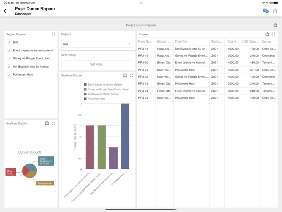Screen dimensions: 282x212
Task: Sort by Proje Tipi column header
Action: pos(192,41)
